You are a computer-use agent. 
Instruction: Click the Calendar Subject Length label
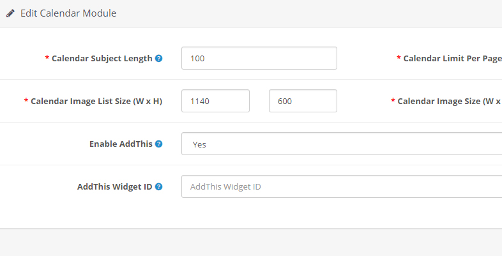(x=102, y=58)
